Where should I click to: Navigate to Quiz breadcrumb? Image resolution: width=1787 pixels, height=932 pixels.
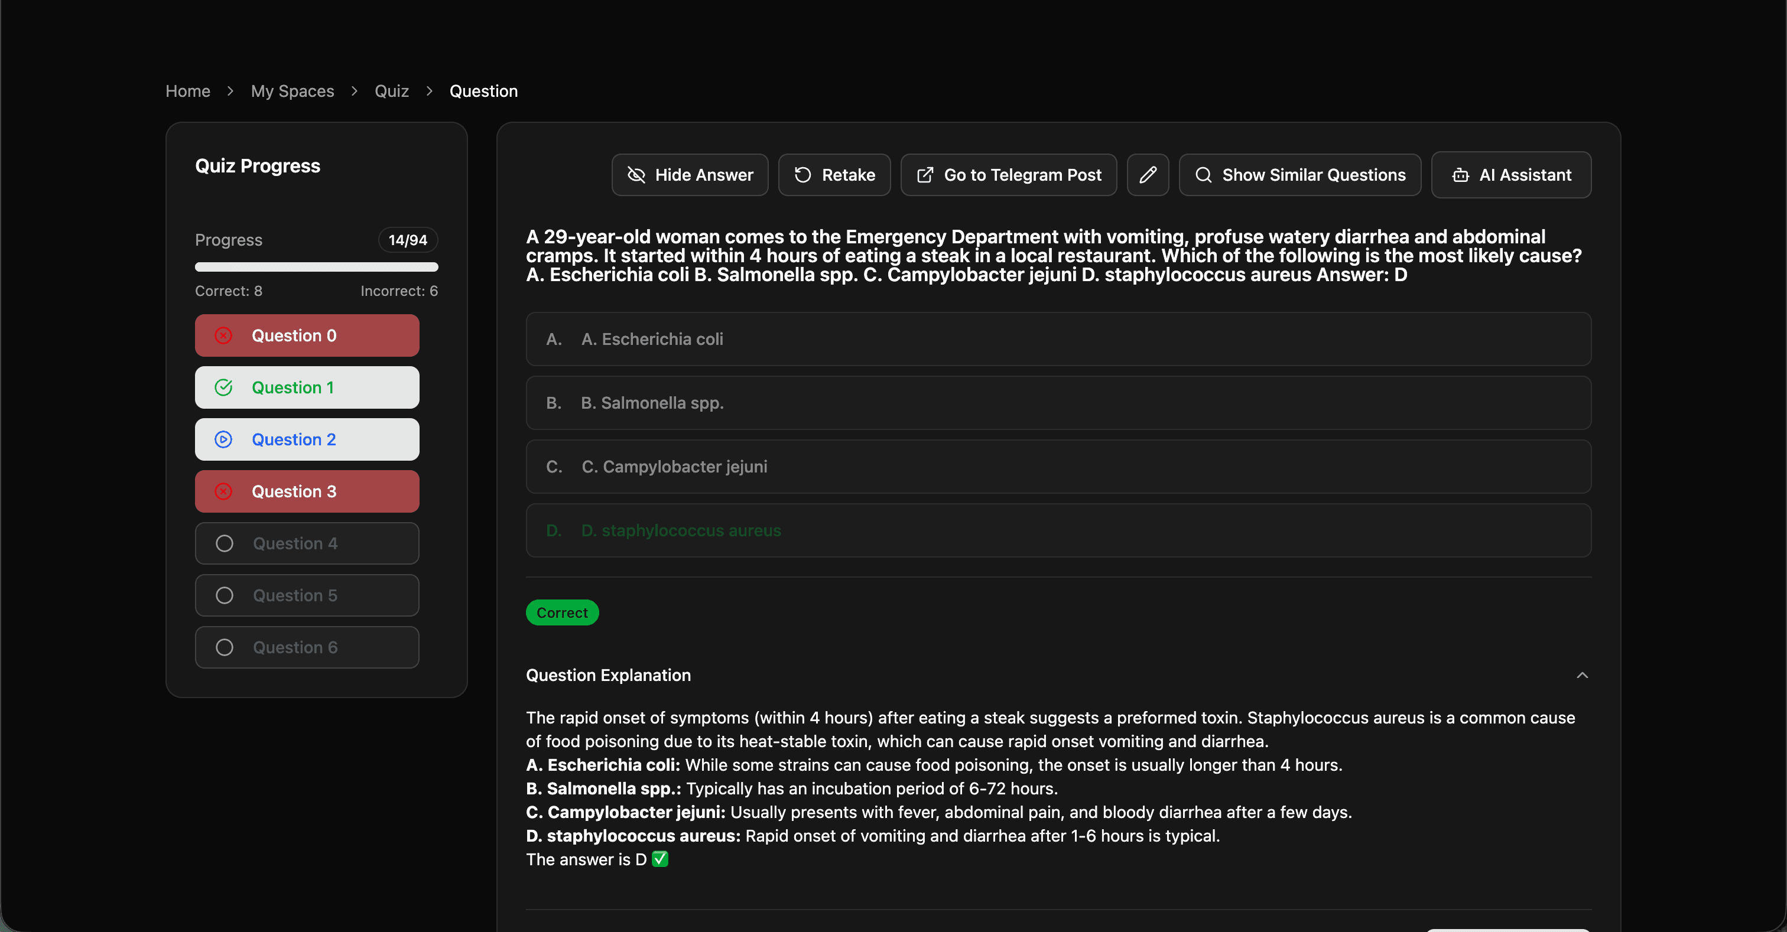click(x=391, y=91)
